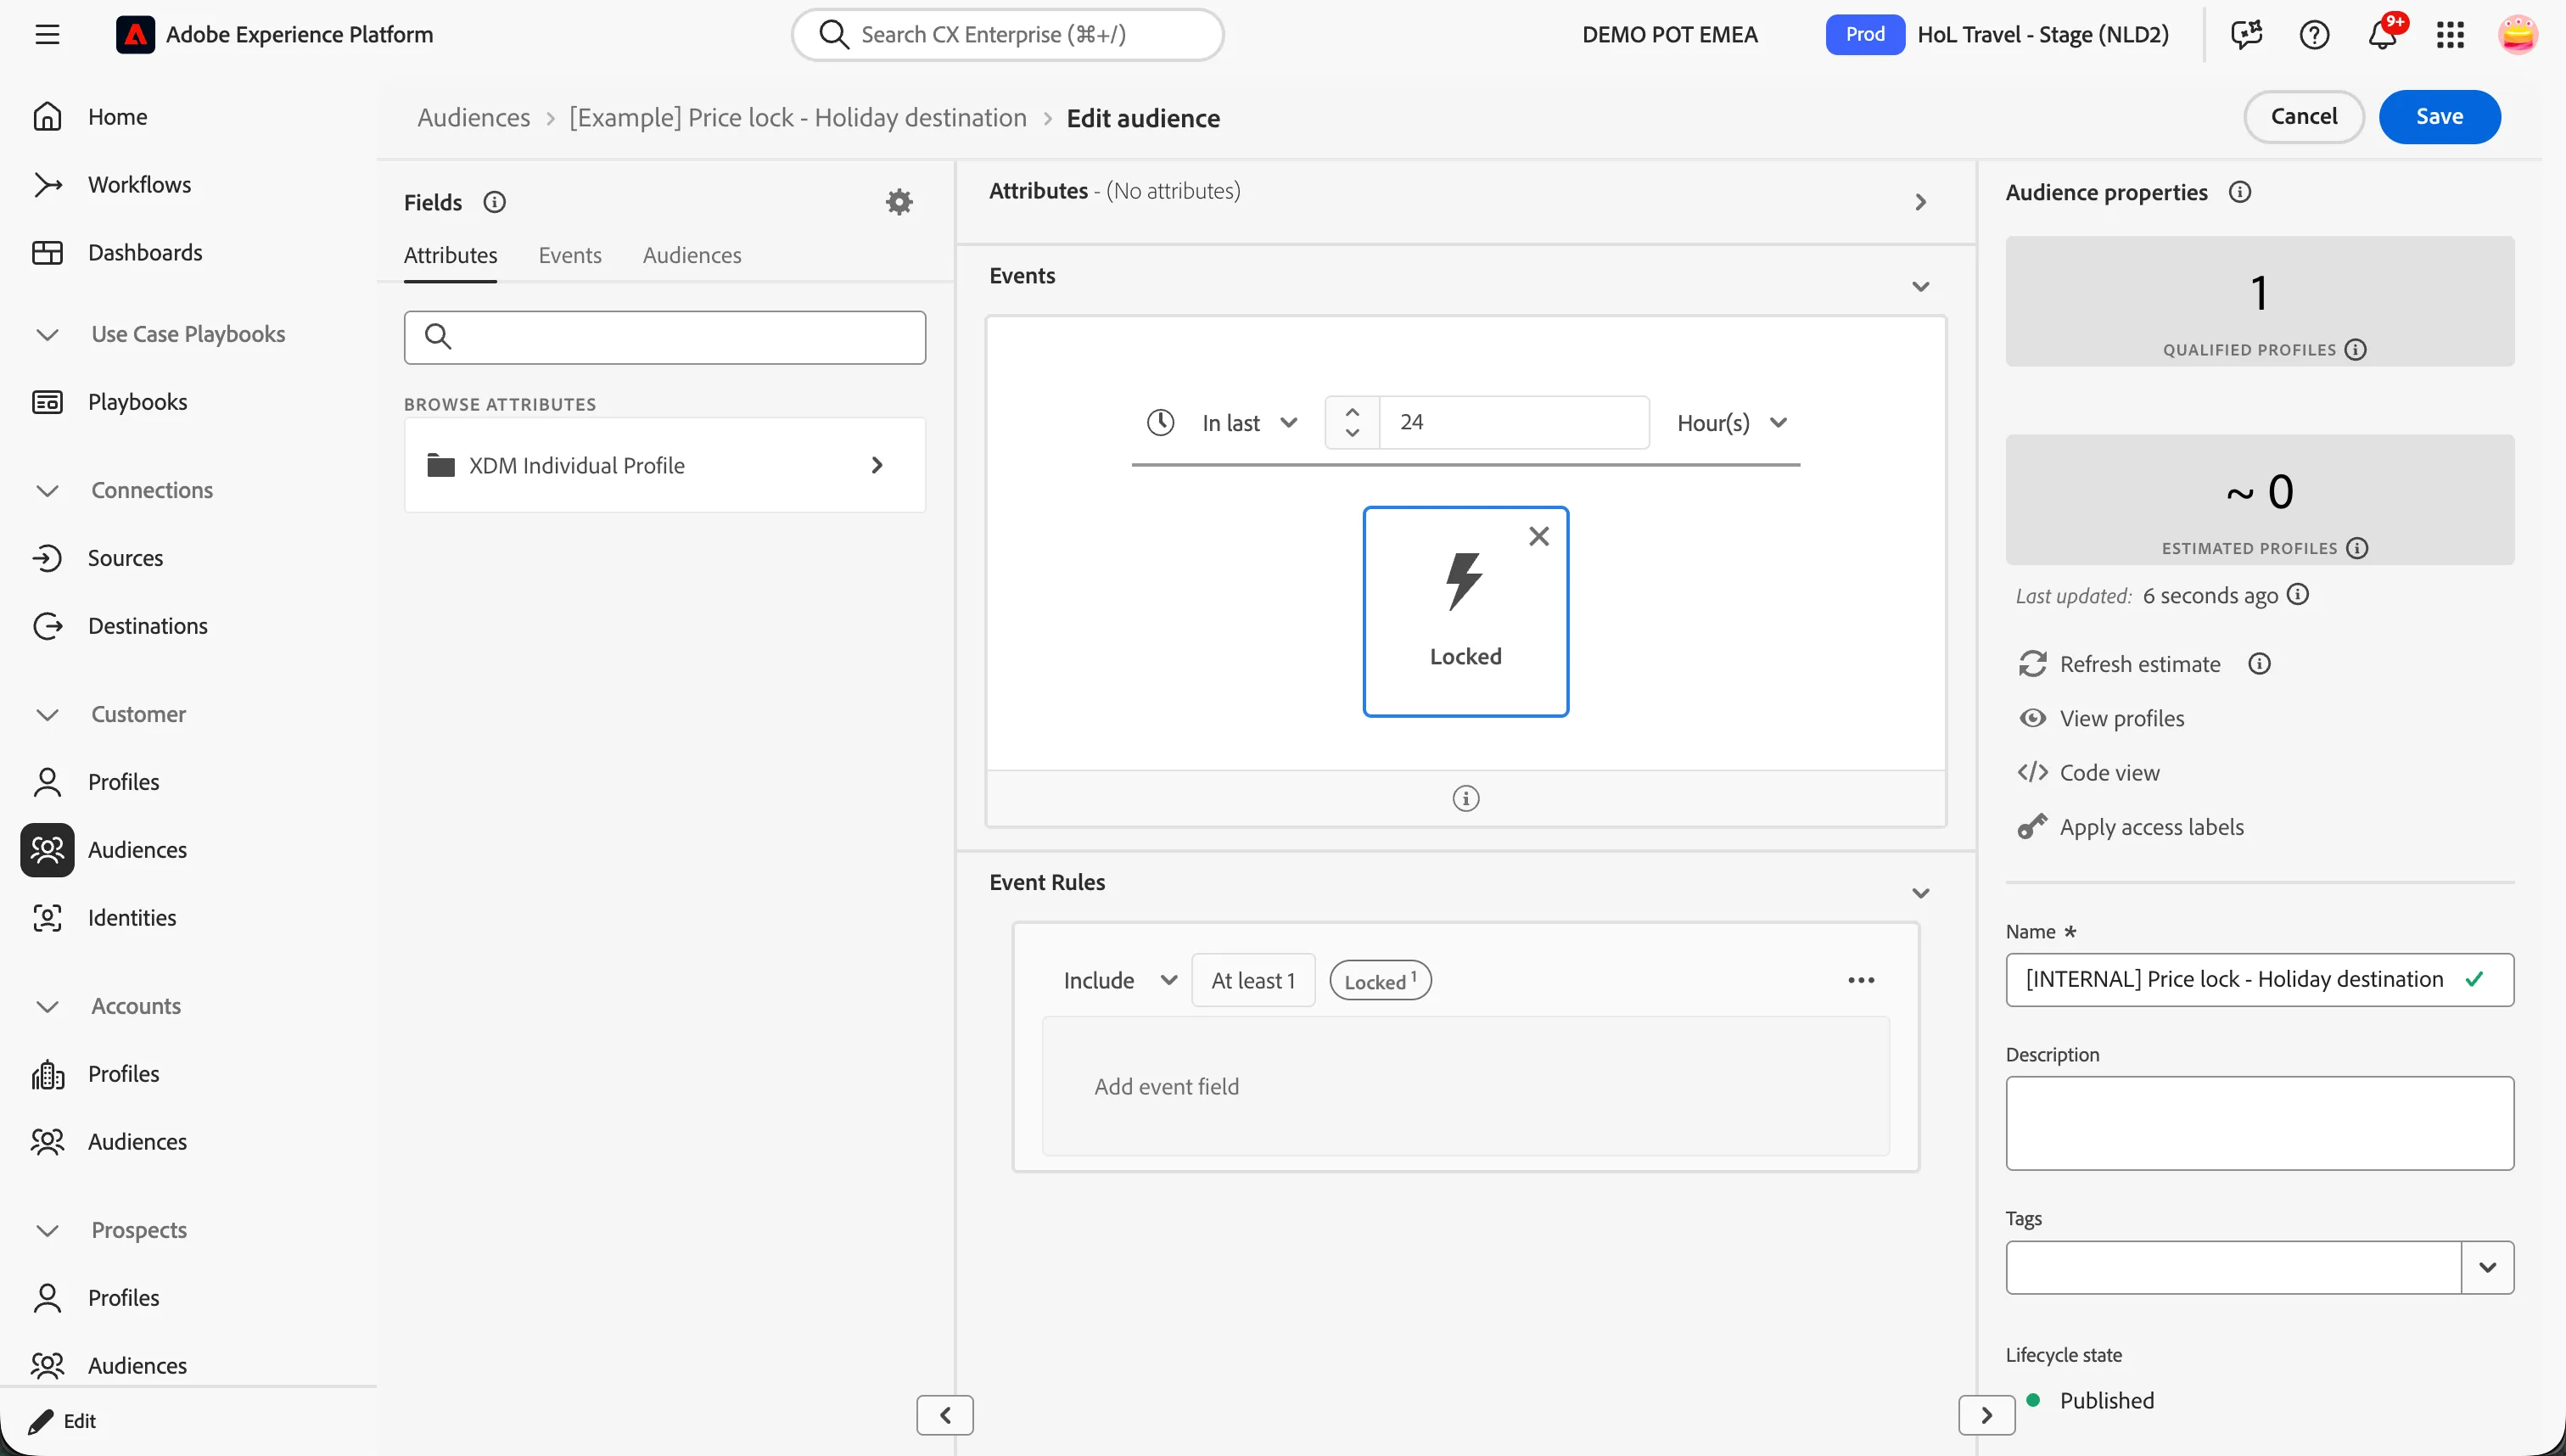Remove the Locked event card

(1539, 537)
